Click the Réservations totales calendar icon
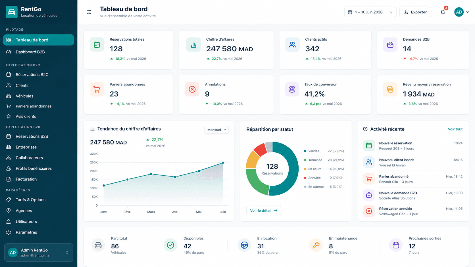Screen dimensions: 475x267 (97, 45)
